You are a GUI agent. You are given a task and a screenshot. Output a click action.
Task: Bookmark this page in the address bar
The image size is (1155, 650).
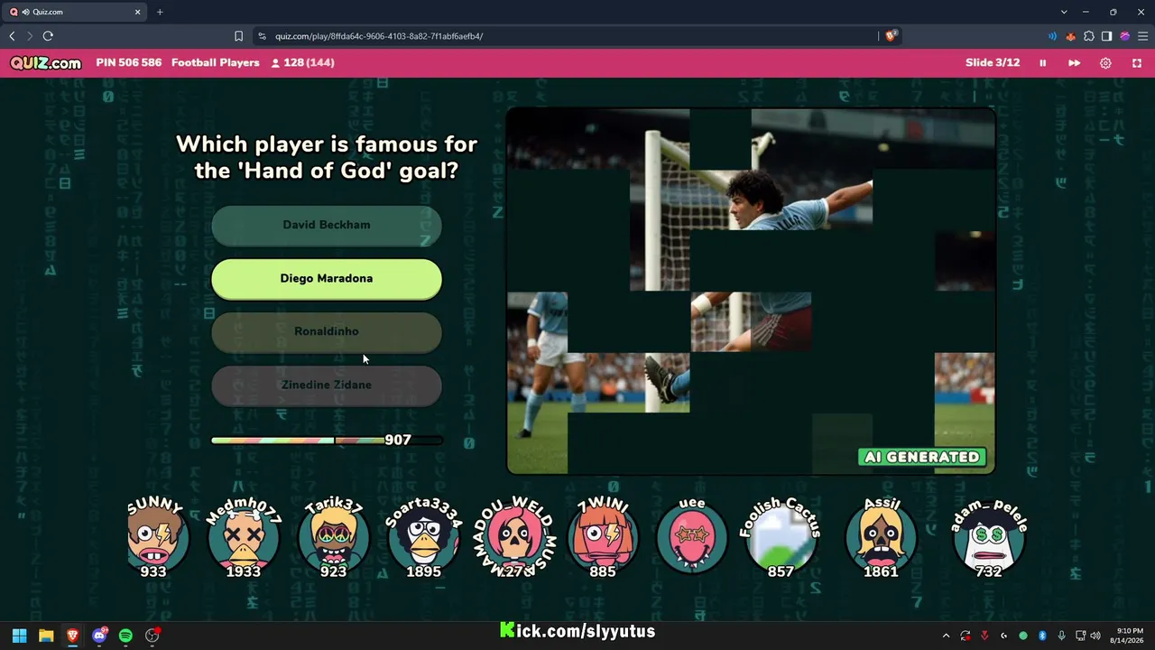[x=238, y=36]
